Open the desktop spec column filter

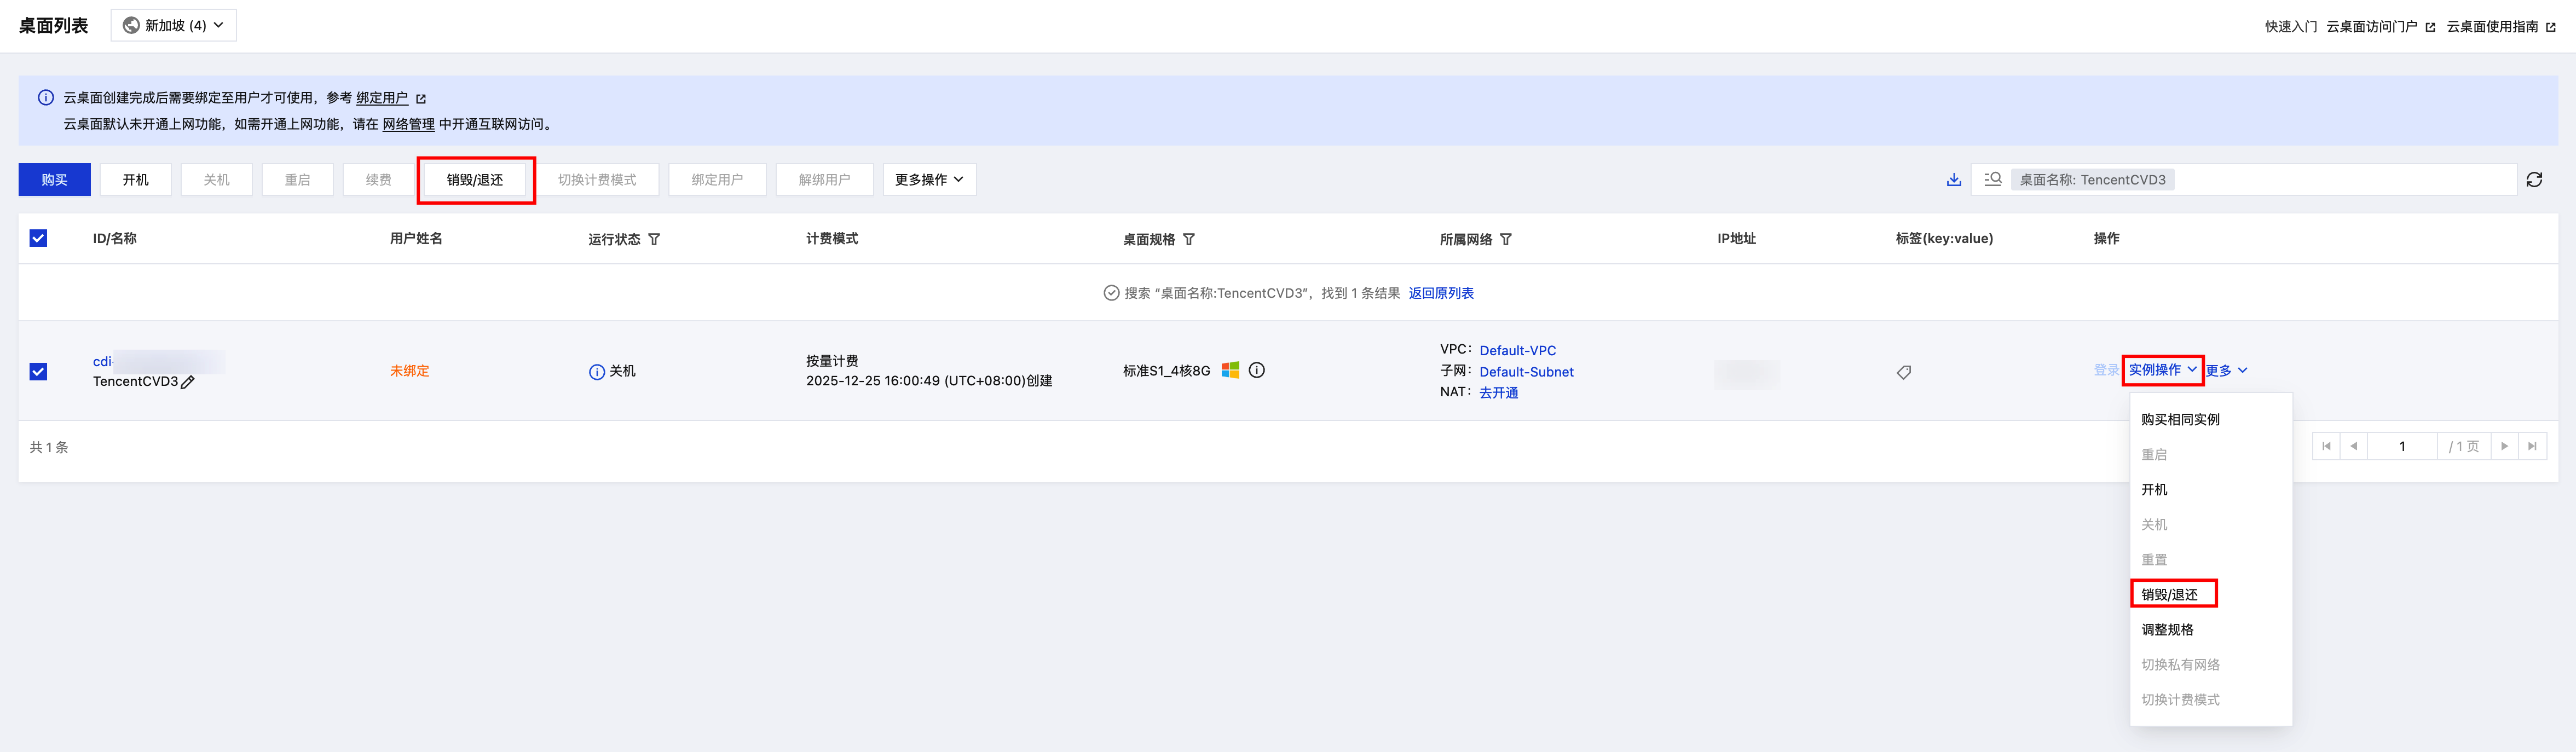[x=1189, y=239]
